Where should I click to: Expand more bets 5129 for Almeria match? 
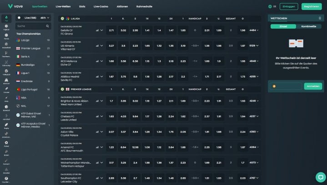tap(254, 45)
